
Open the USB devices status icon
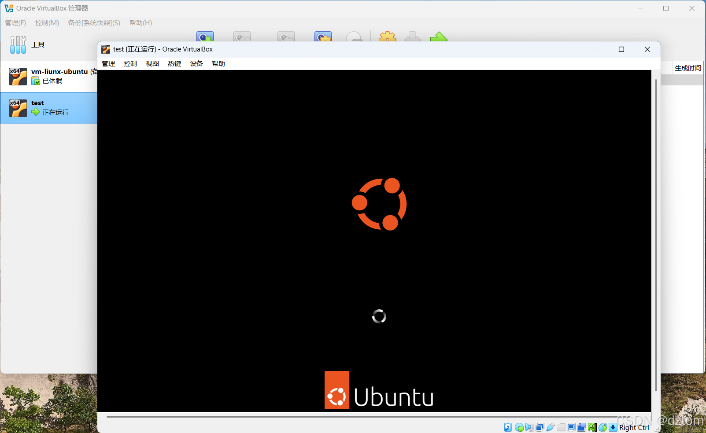coord(550,427)
